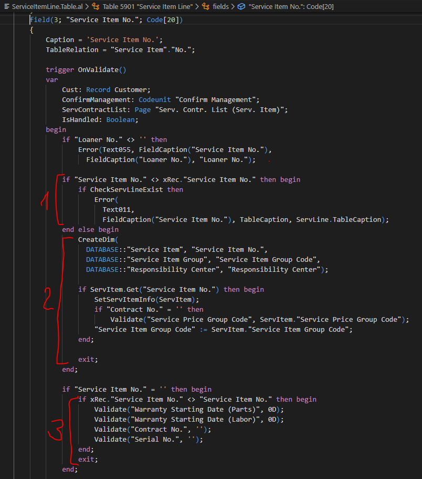
Task: Click the CreateDim function call
Action: [96, 239]
